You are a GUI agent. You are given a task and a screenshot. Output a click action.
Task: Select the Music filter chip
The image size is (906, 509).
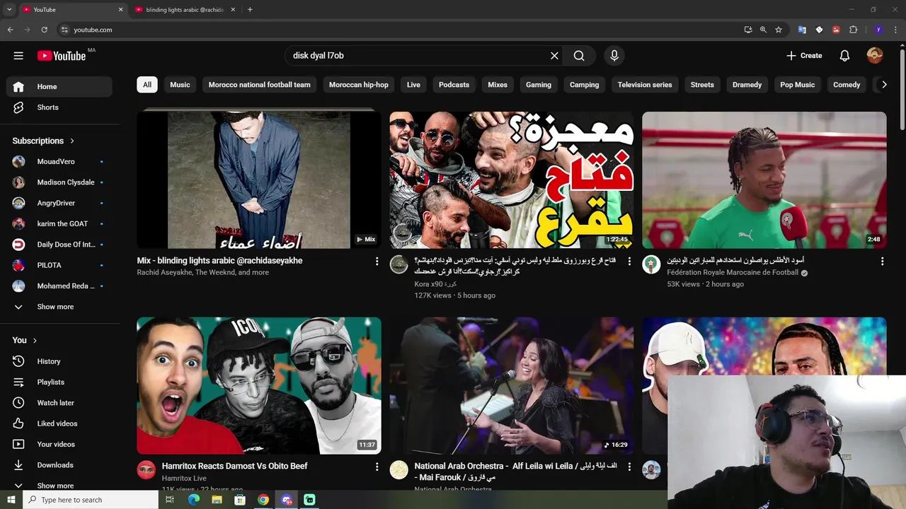180,85
